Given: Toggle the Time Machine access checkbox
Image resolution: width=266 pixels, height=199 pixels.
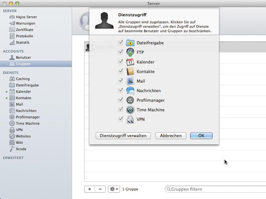Looking at the screenshot, I should pos(121,109).
